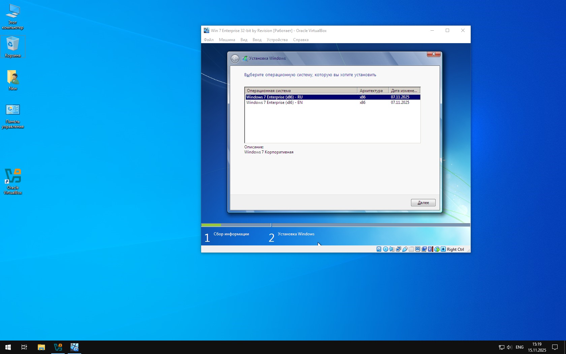The image size is (566, 354).
Task: Click the mouse integration globe icon
Action: pos(437,249)
